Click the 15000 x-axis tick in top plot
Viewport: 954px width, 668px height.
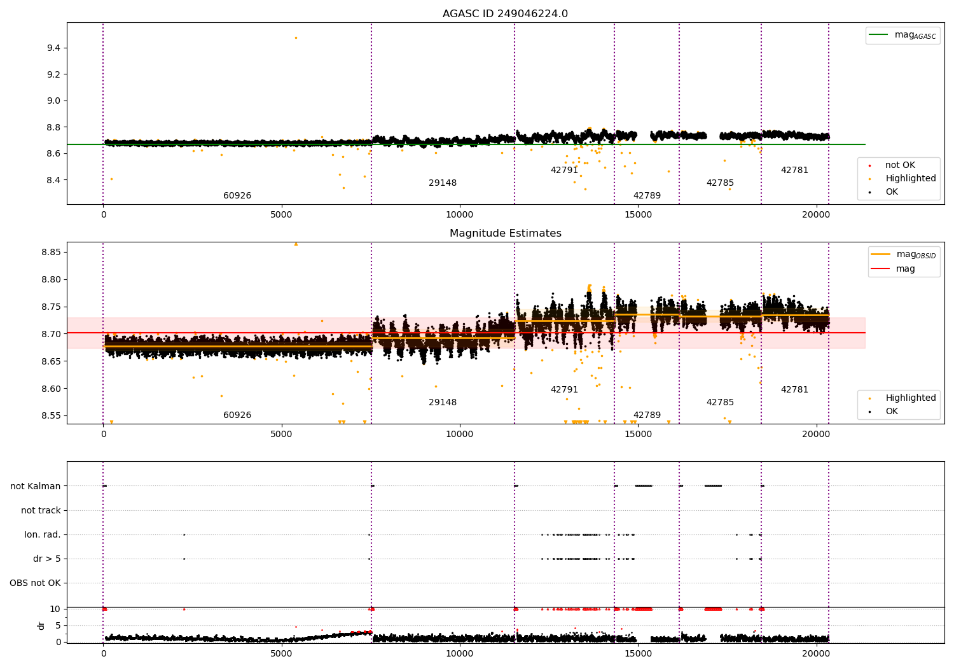click(638, 215)
